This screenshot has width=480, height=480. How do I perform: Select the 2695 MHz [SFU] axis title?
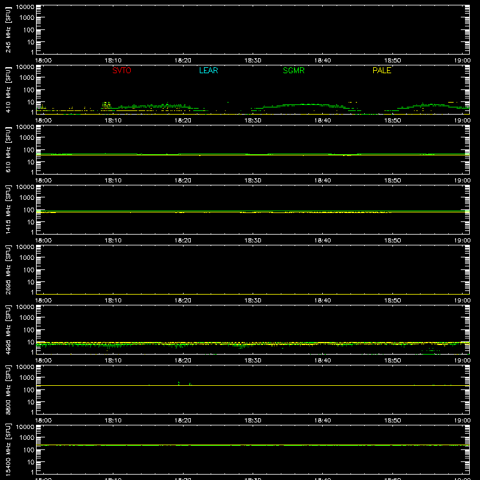tap(8, 269)
